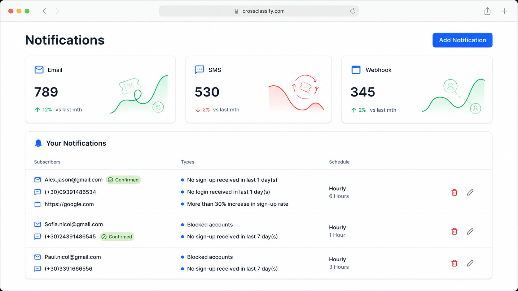Open a new browser tab
The height and width of the screenshot is (291, 518).
click(504, 11)
